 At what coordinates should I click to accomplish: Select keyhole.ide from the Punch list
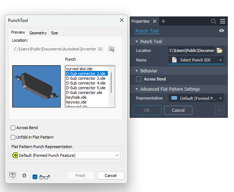pos(76,97)
